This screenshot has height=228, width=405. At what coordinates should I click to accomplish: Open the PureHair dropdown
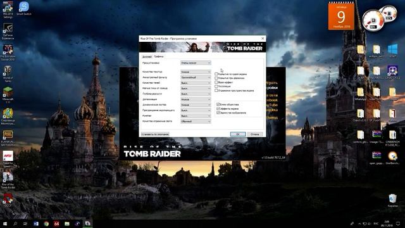[x=196, y=116]
